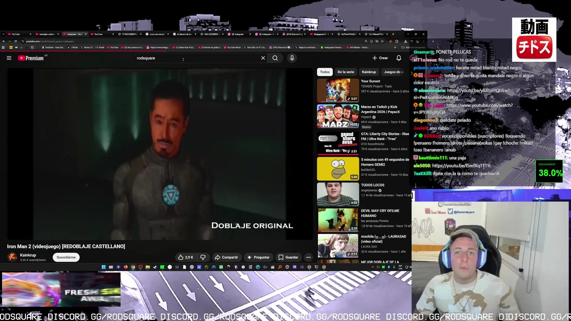Open a new browser tab with plus
The image size is (571, 321).
click(393, 34)
